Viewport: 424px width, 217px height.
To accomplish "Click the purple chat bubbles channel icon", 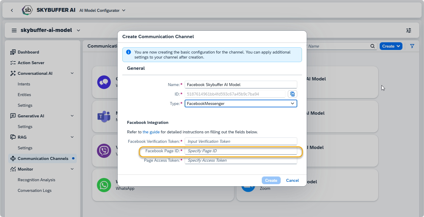I will [x=104, y=82].
